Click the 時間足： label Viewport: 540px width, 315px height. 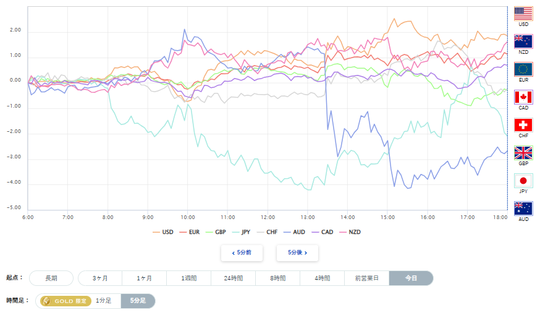tap(17, 301)
